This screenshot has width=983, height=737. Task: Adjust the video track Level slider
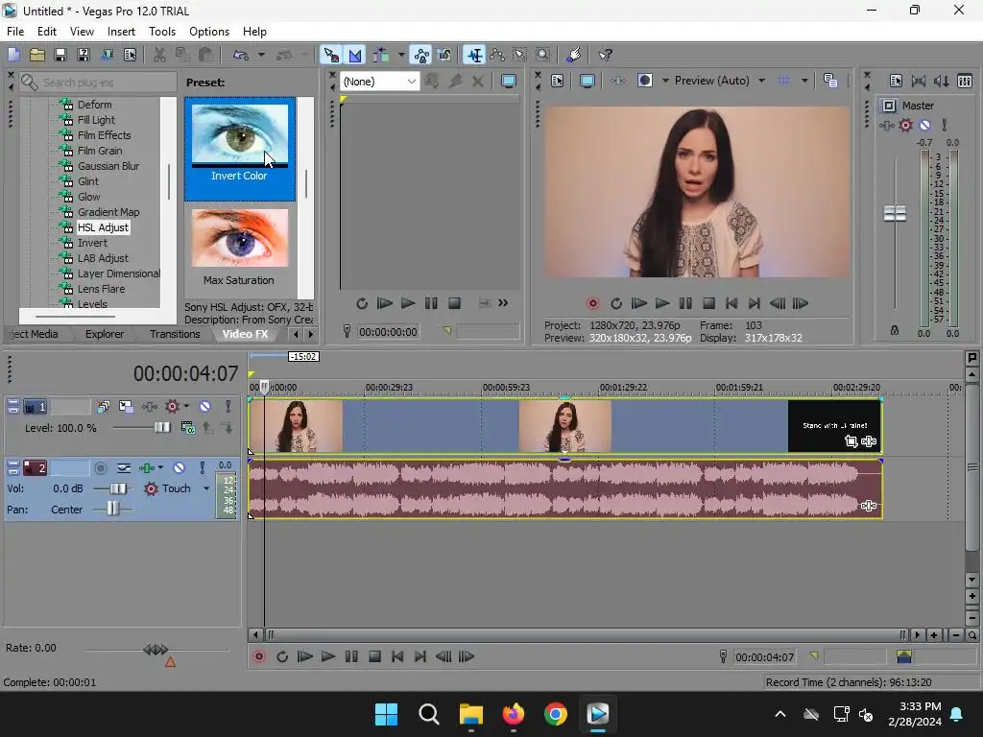[162, 427]
